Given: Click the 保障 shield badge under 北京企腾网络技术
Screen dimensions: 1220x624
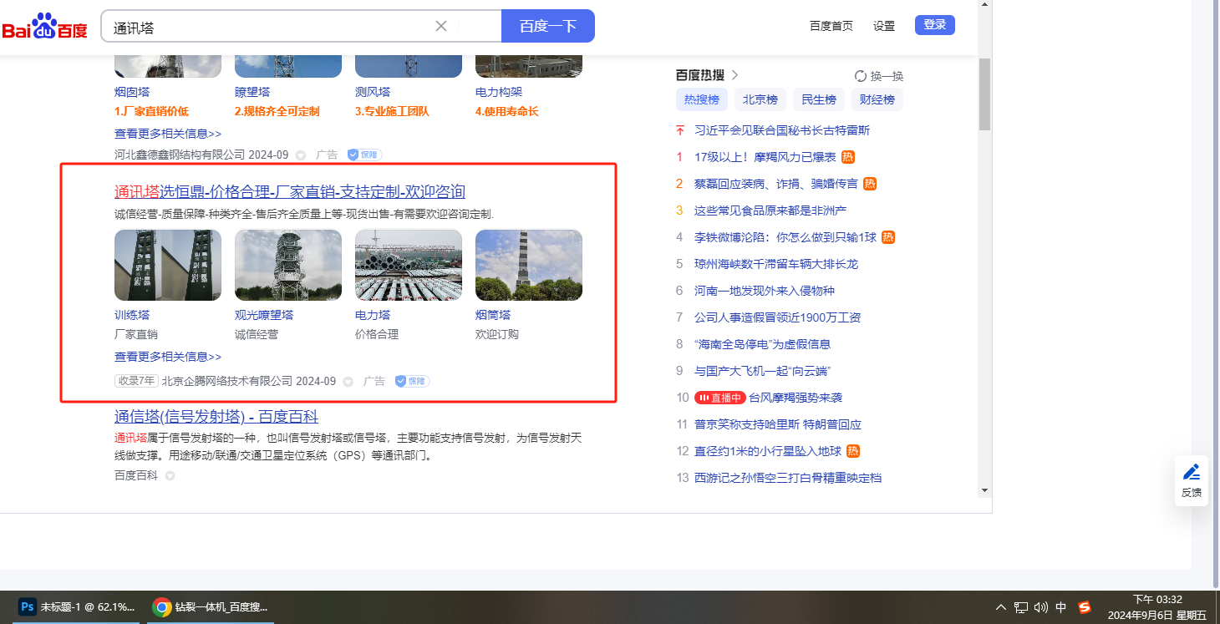Looking at the screenshot, I should (412, 381).
